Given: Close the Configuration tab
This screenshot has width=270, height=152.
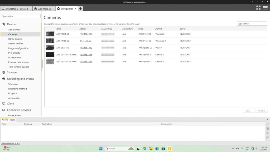Looking at the screenshot, I should click(x=75, y=9).
